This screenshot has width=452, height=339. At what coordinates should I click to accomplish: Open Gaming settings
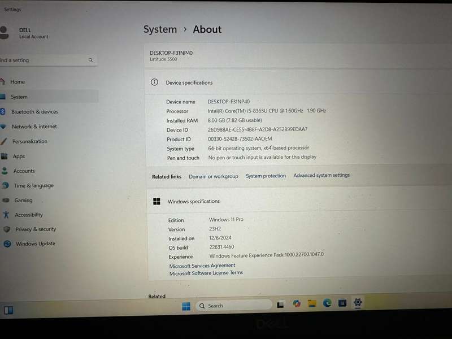pos(23,201)
